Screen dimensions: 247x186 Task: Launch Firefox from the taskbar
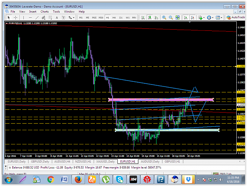tap(78, 180)
